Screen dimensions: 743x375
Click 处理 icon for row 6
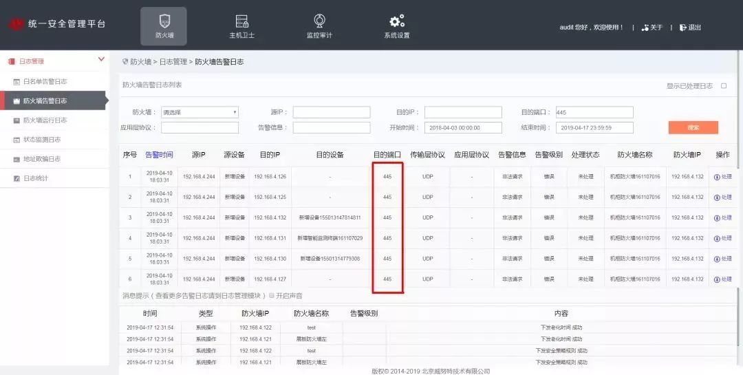click(716, 279)
